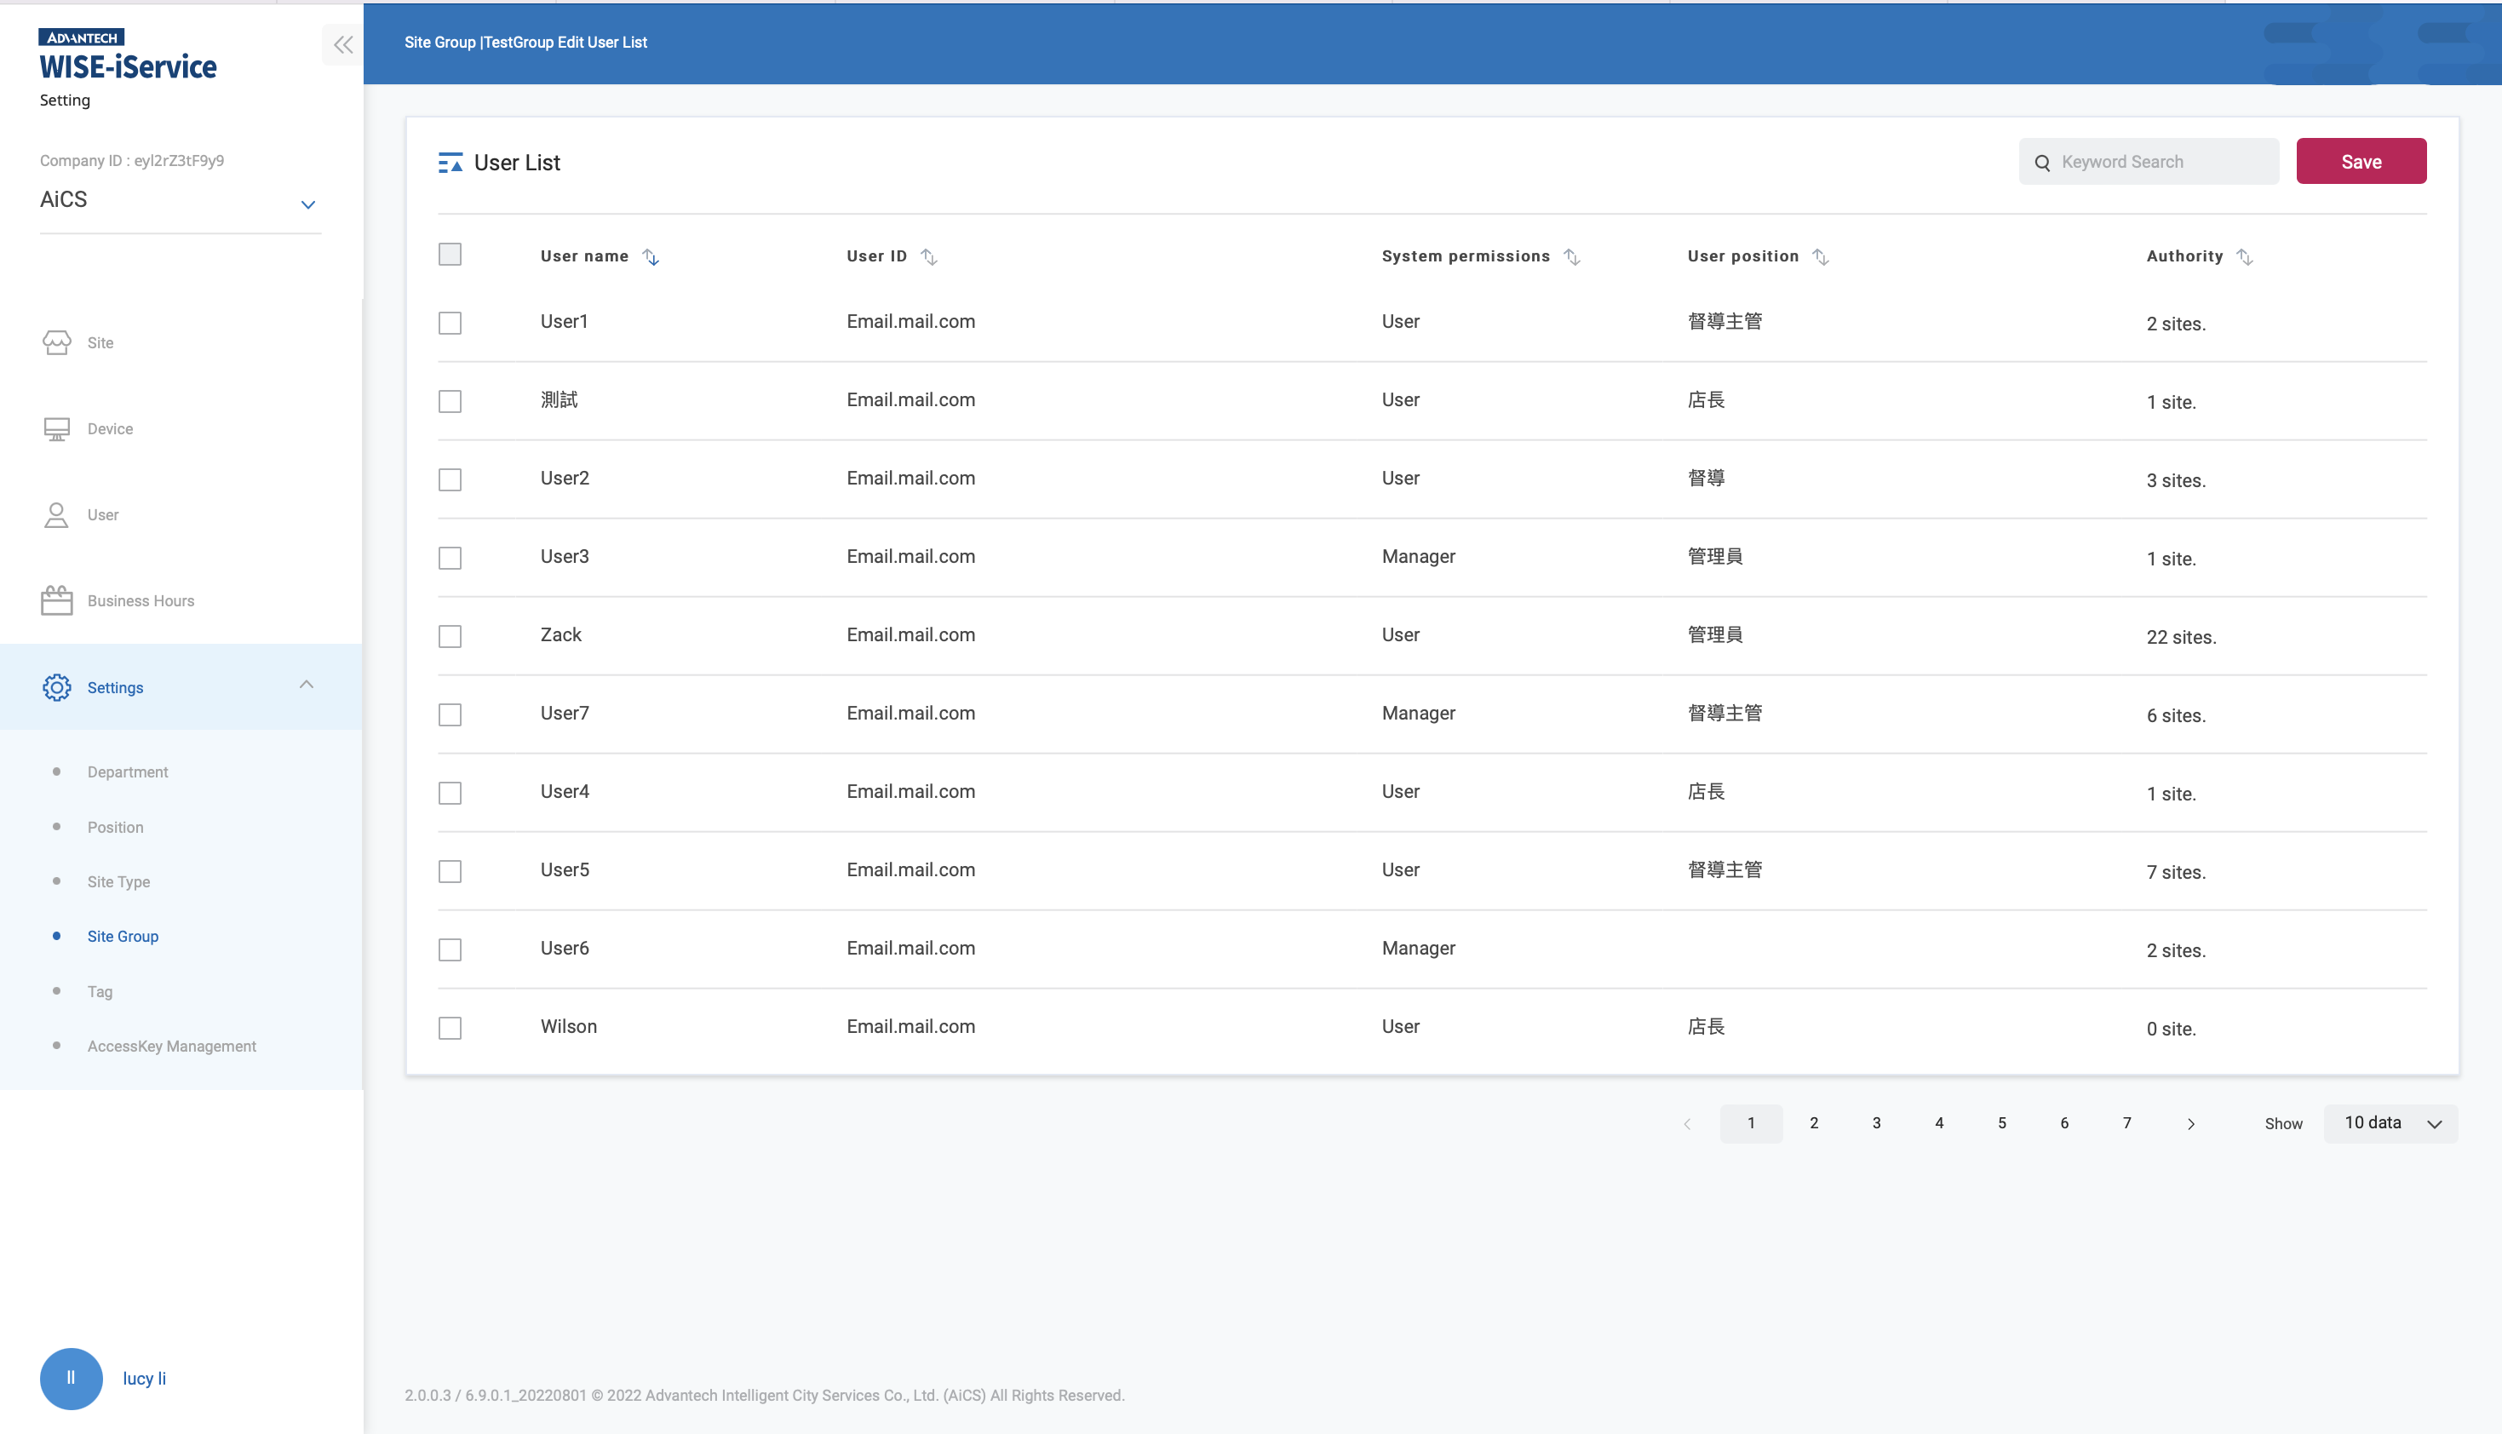
Task: Open the Device section via its icon
Action: pyautogui.click(x=56, y=428)
